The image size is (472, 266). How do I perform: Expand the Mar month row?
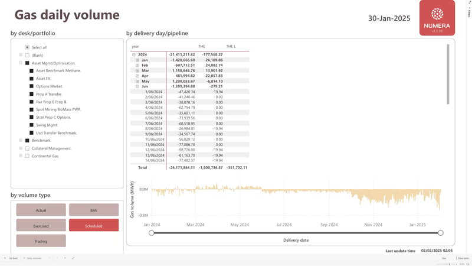coord(137,70)
